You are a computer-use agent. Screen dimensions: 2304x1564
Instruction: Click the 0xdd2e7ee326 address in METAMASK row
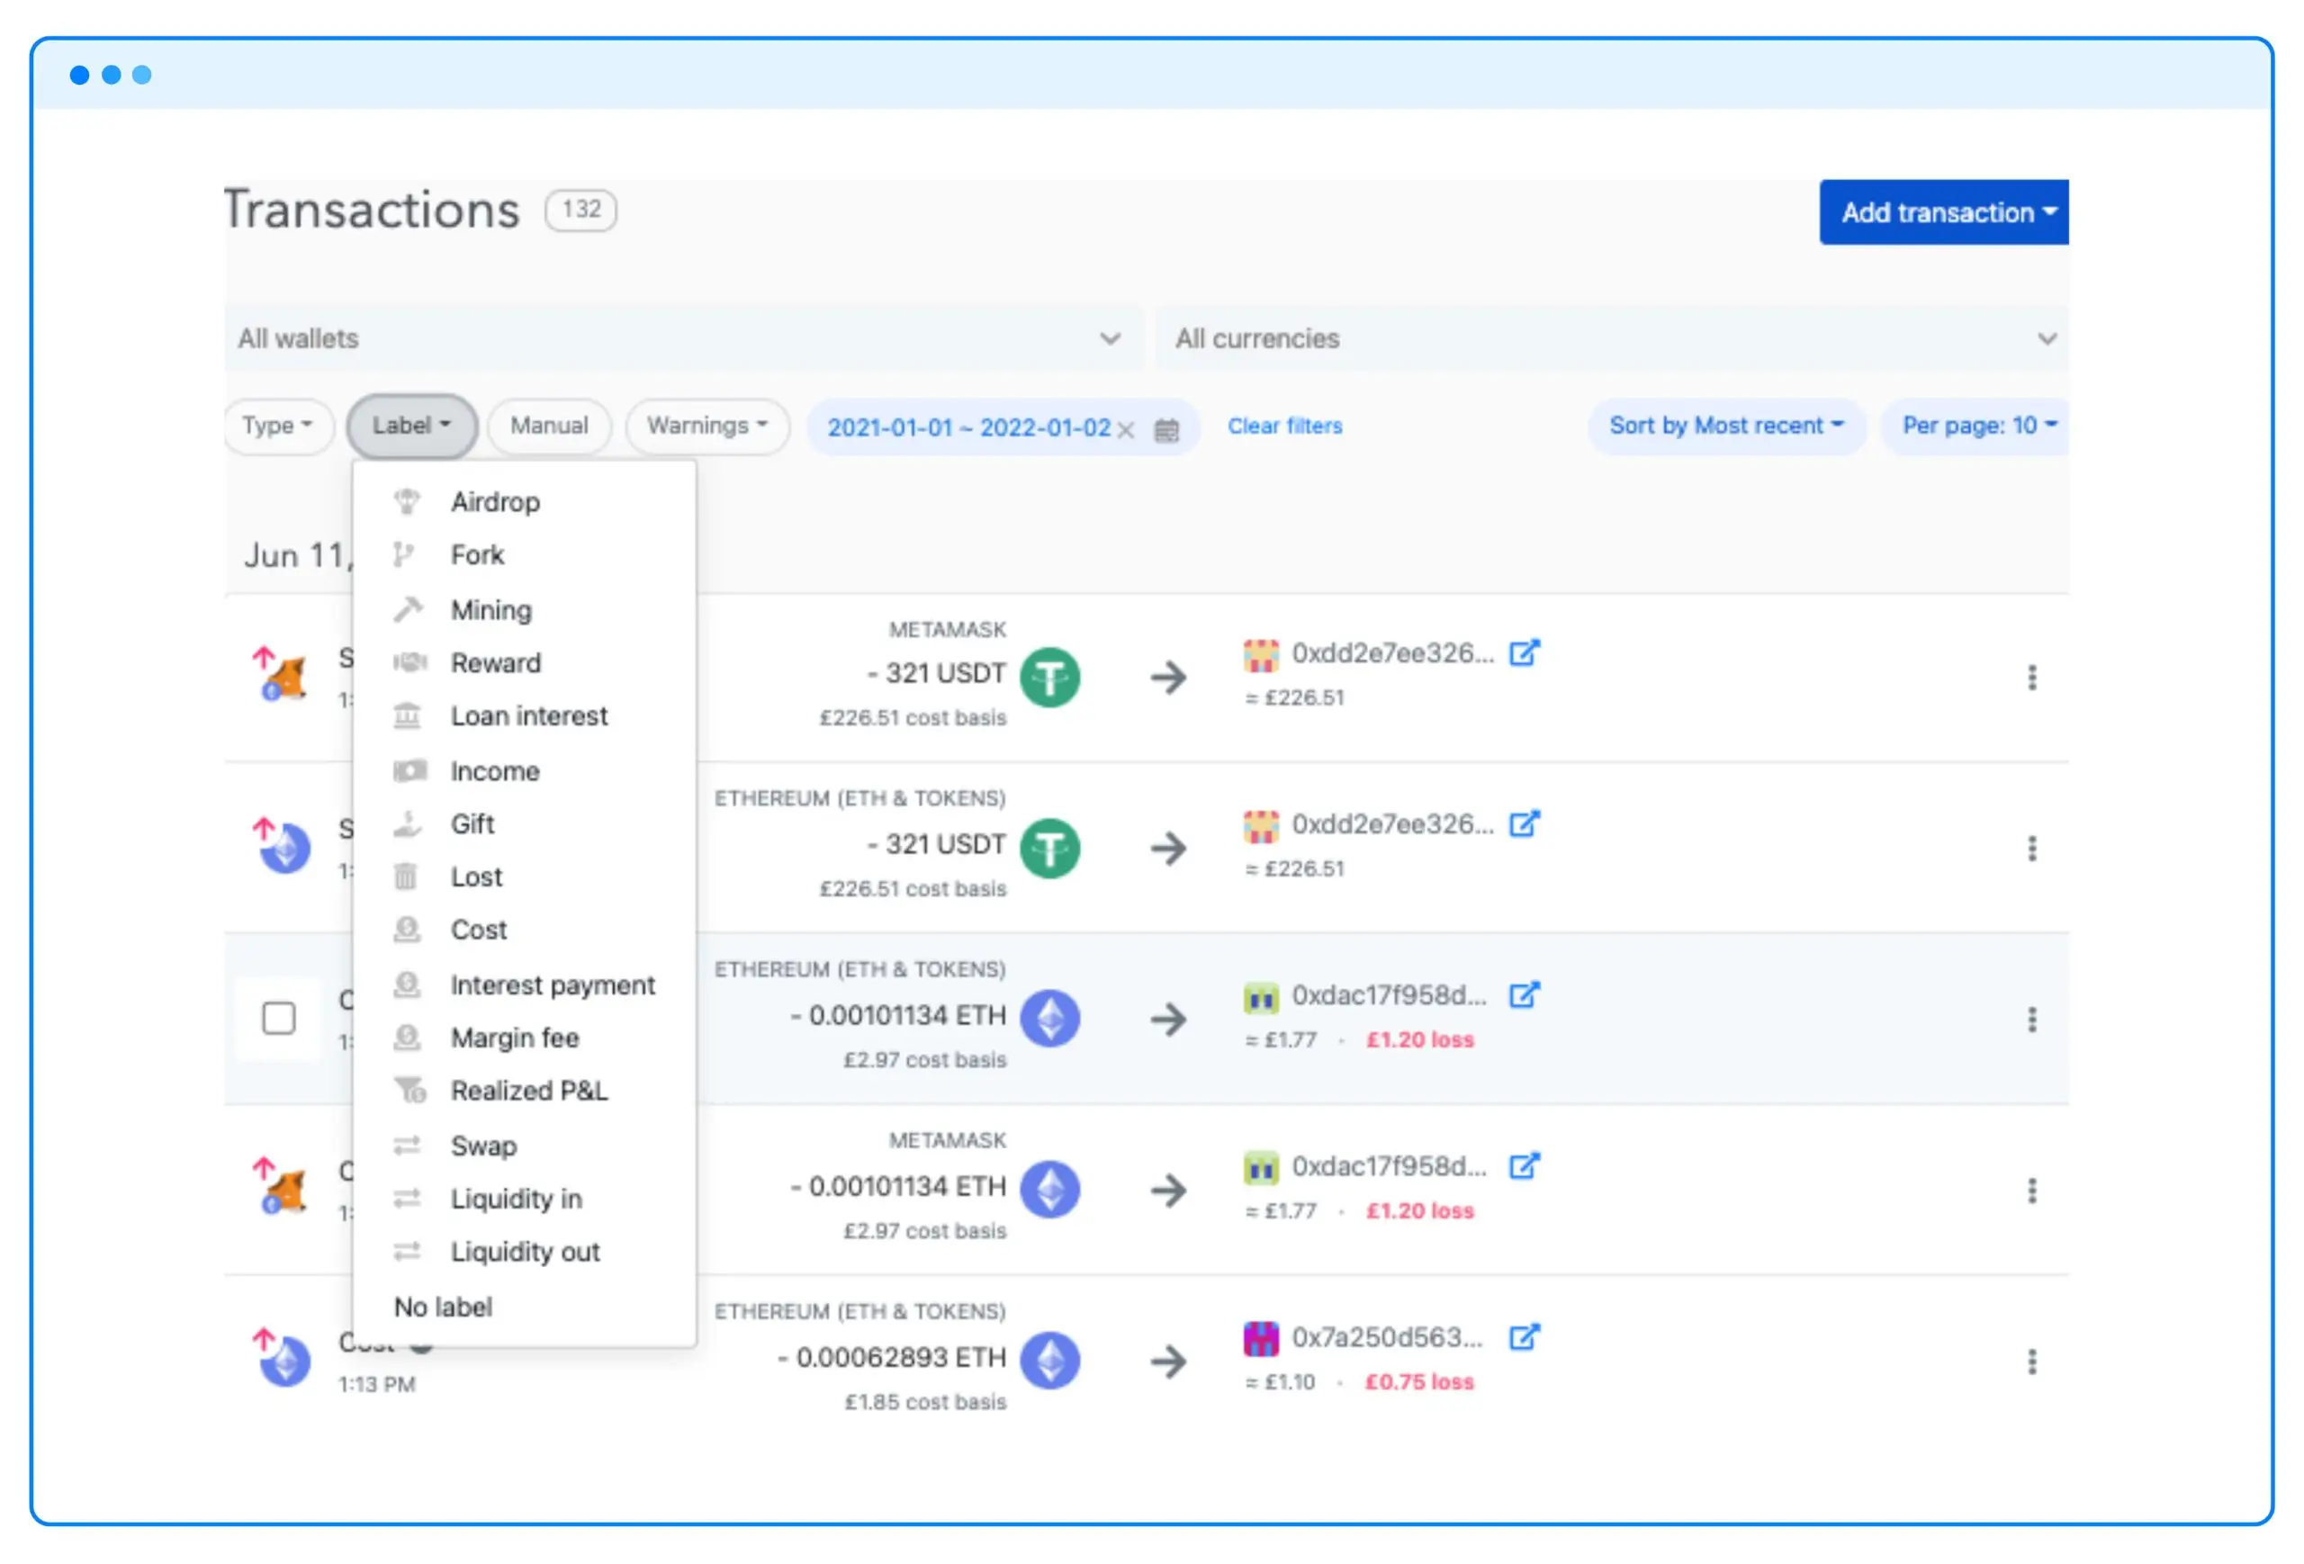pos(1392,654)
